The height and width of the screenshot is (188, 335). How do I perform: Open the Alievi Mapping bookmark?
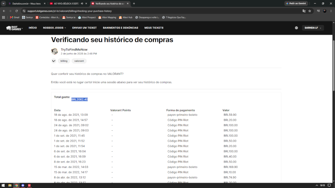point(107,18)
